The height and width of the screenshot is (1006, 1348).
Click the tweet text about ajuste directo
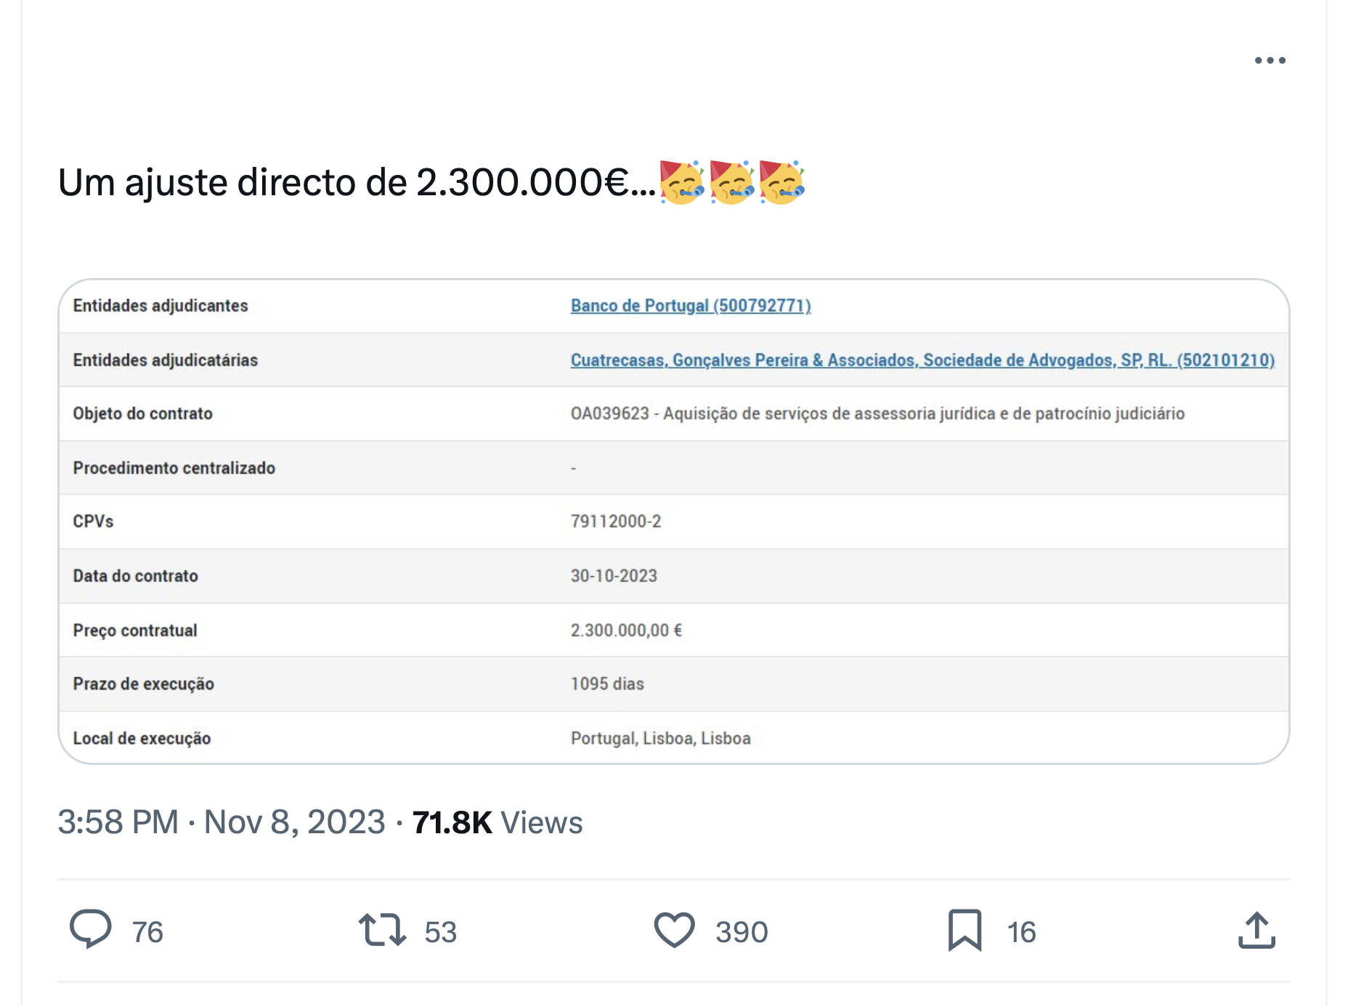click(357, 182)
